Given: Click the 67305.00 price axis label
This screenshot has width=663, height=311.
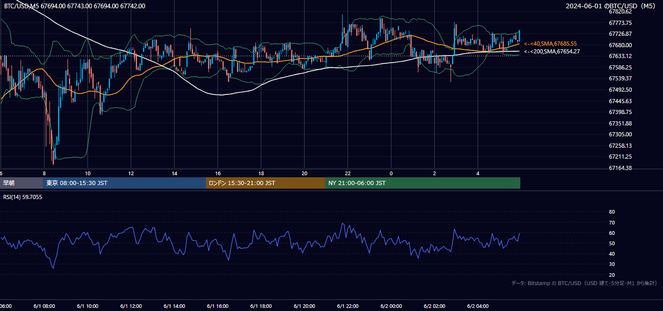Looking at the screenshot, I should [x=620, y=134].
